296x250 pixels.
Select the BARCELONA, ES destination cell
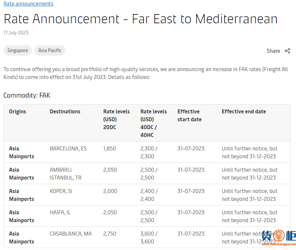pos(68,148)
